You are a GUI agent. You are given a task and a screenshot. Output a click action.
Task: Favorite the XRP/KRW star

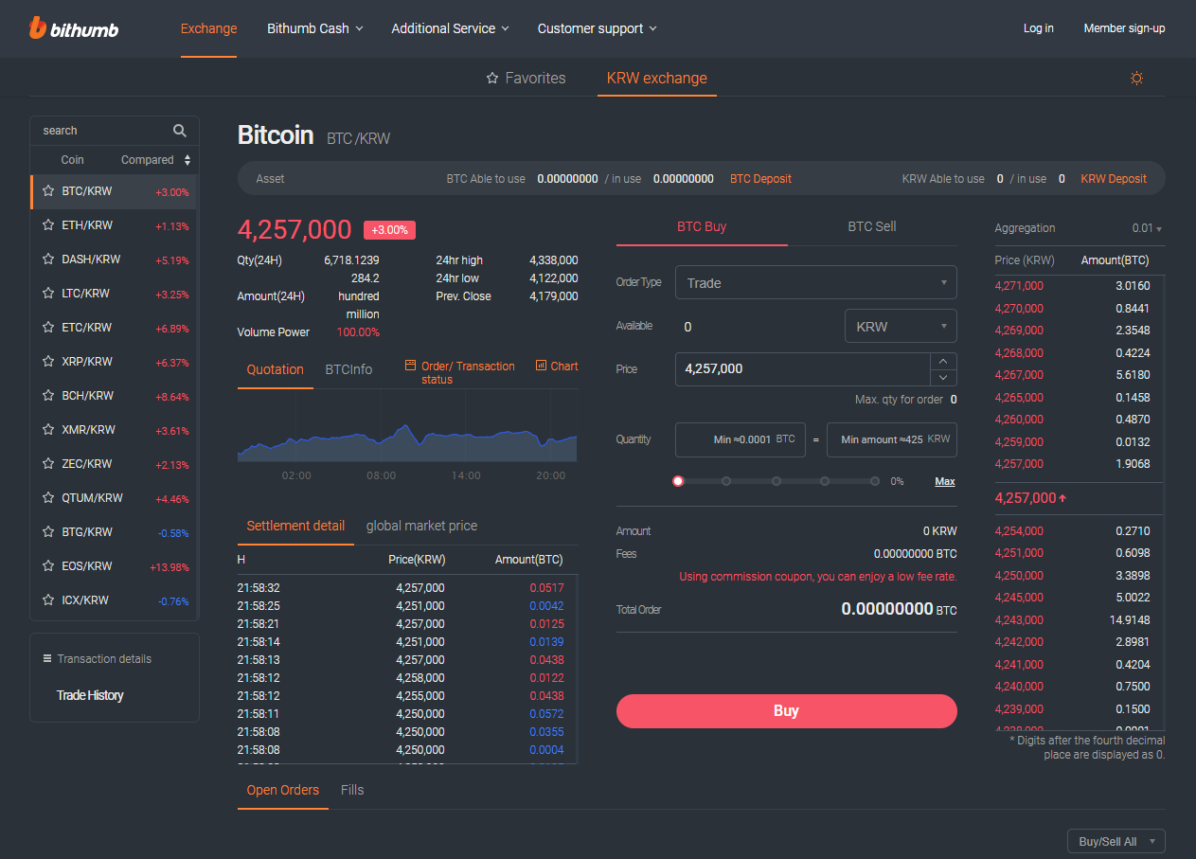[x=48, y=362]
